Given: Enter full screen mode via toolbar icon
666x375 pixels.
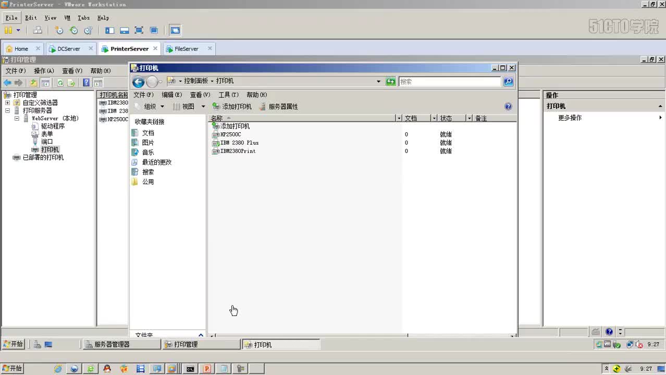Looking at the screenshot, I should (x=139, y=30).
